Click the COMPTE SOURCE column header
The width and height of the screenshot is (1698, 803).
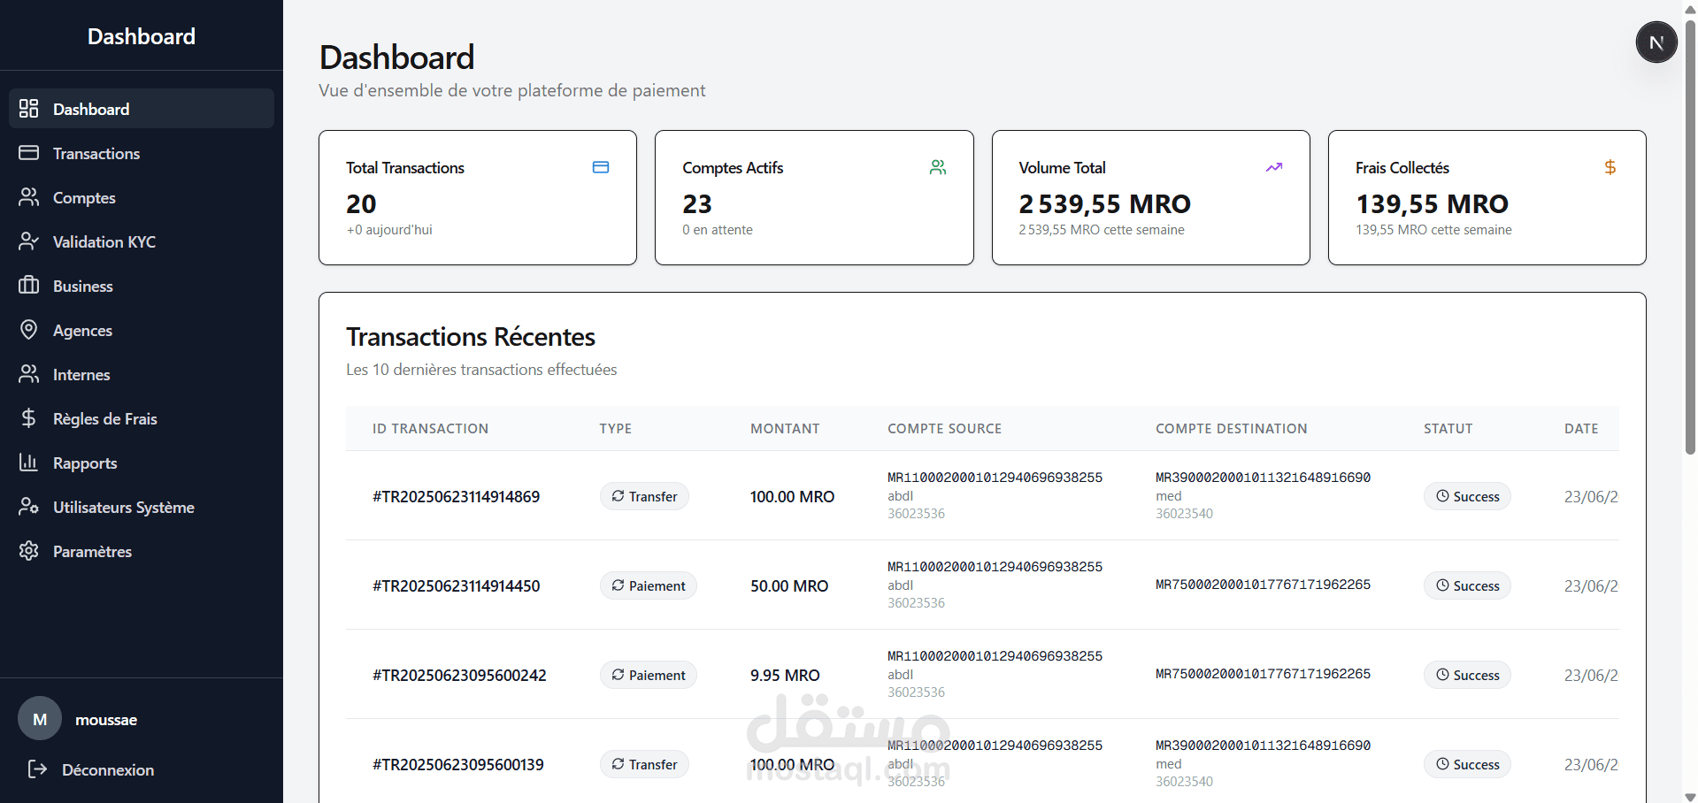click(x=944, y=428)
